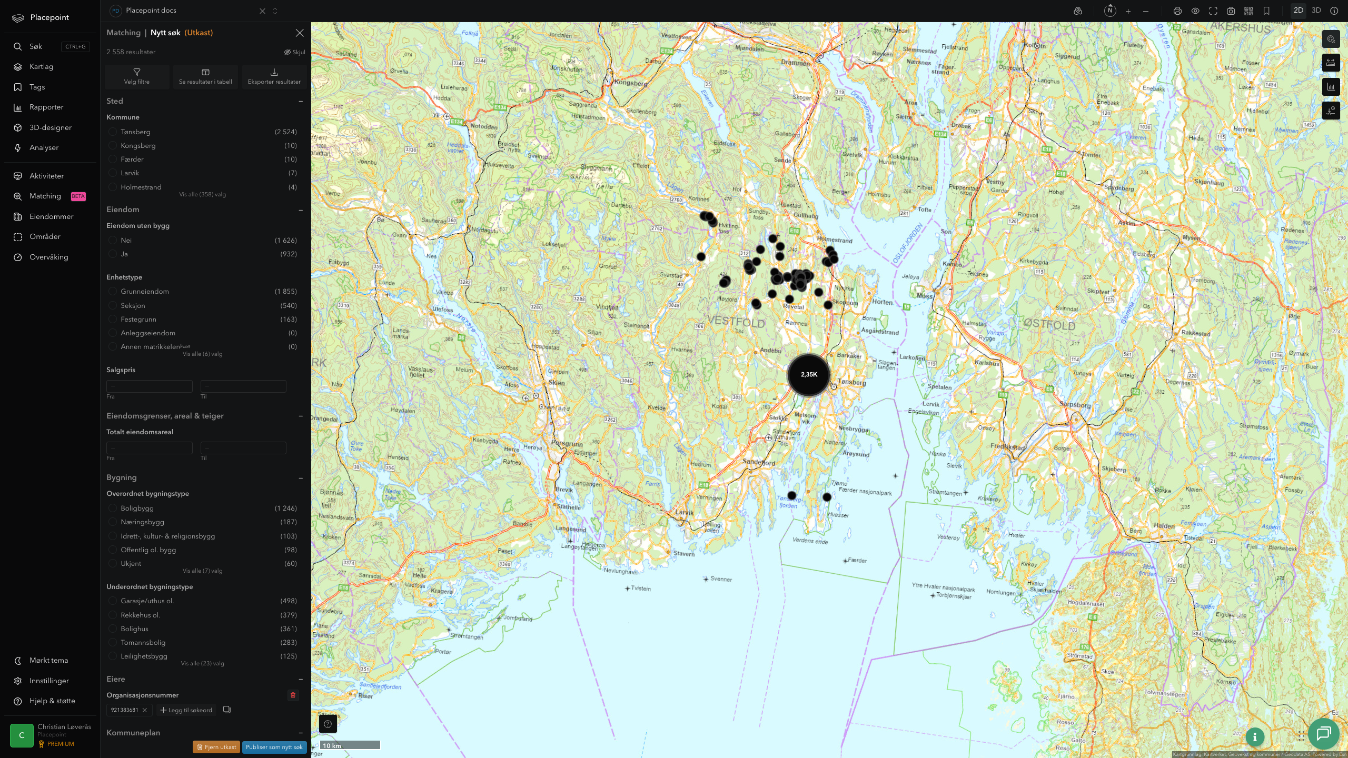
Task: Zoom out the map with minus
Action: [1146, 11]
